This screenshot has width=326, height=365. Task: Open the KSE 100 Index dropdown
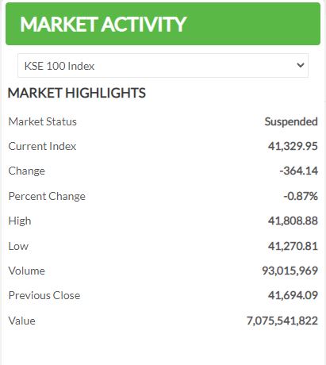click(163, 66)
